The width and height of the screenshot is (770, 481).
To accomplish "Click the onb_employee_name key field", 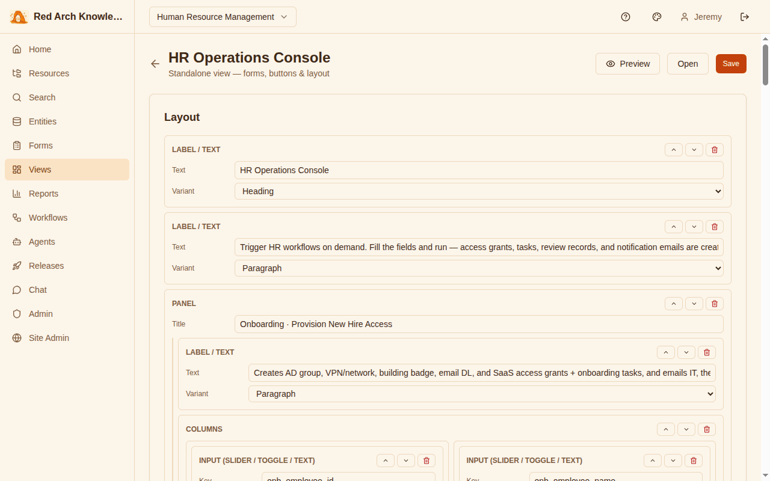I will (x=616, y=477).
